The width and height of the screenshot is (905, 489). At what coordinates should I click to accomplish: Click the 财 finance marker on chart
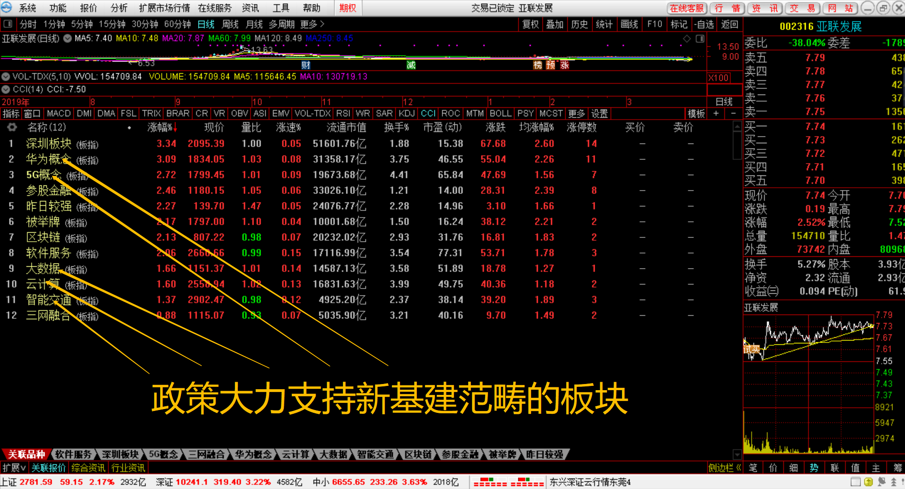point(306,65)
